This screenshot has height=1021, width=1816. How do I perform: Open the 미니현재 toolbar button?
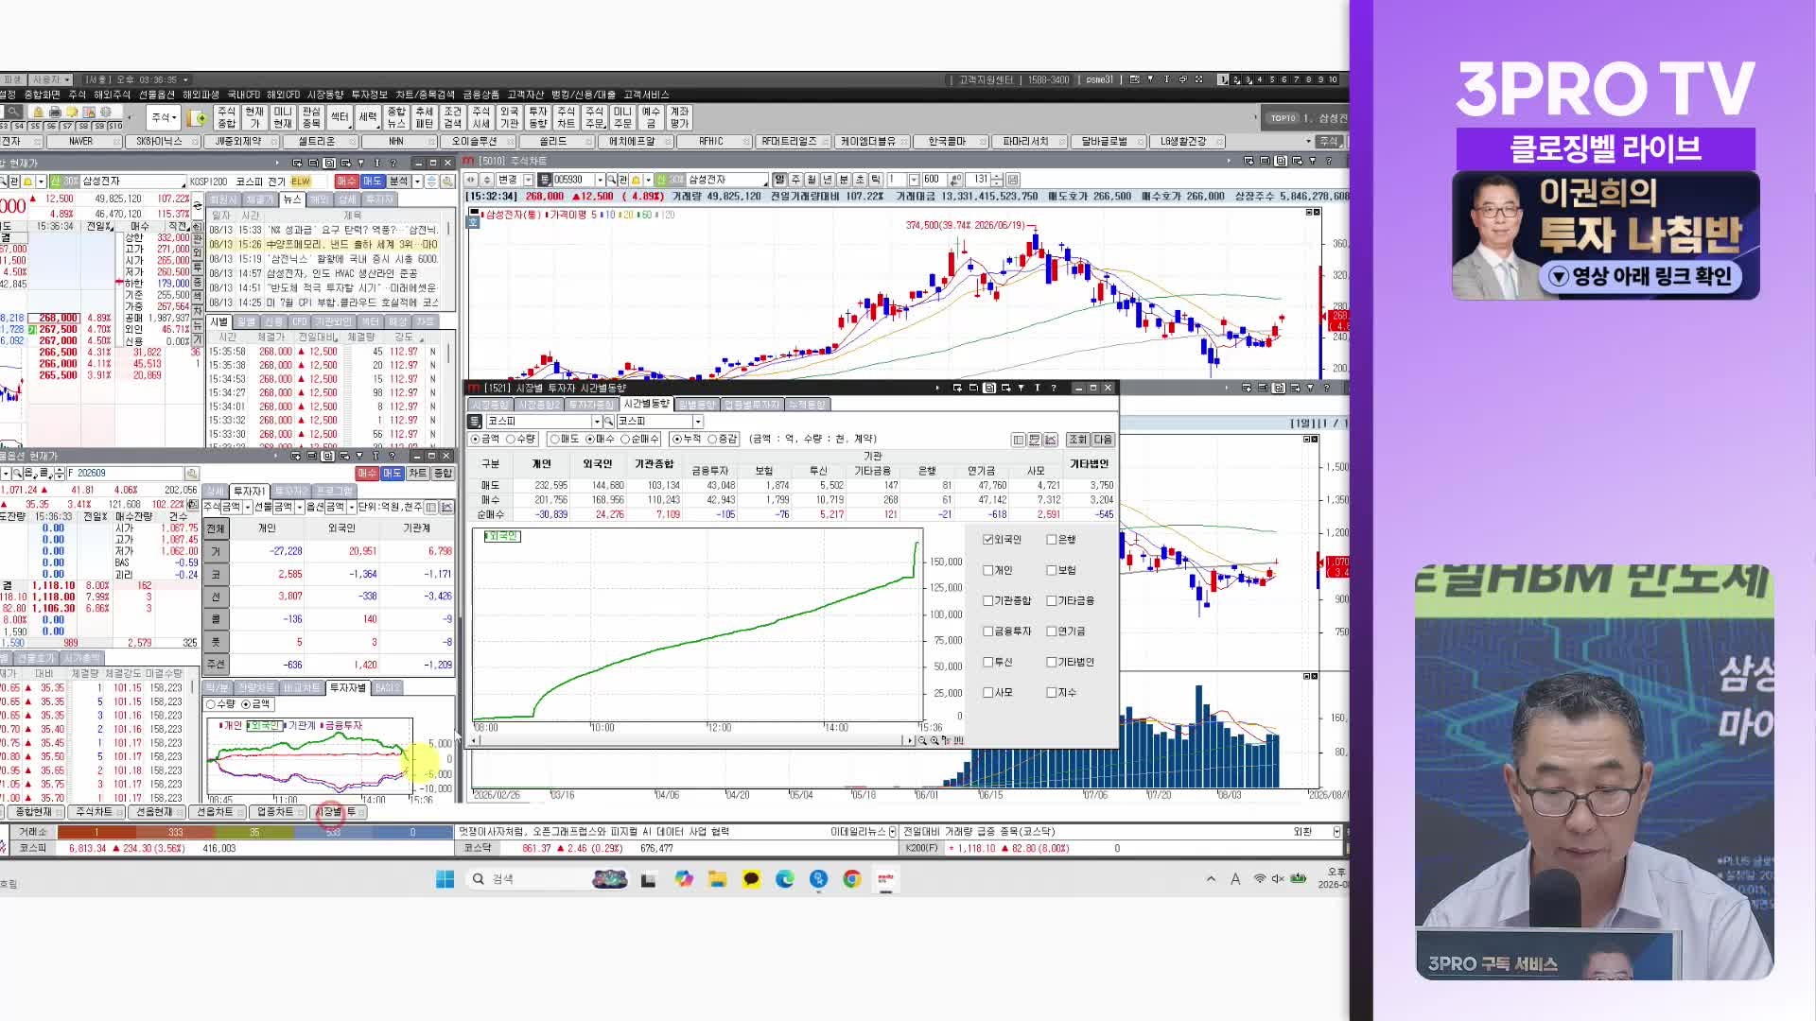(x=283, y=117)
